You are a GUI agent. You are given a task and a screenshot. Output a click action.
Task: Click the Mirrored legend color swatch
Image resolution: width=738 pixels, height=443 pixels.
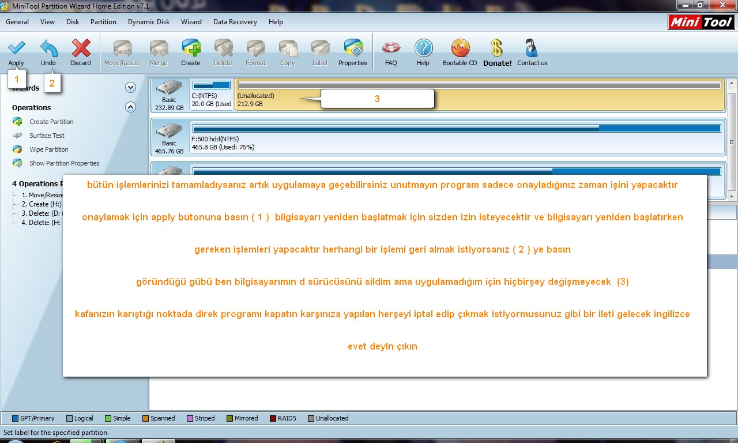[230, 419]
